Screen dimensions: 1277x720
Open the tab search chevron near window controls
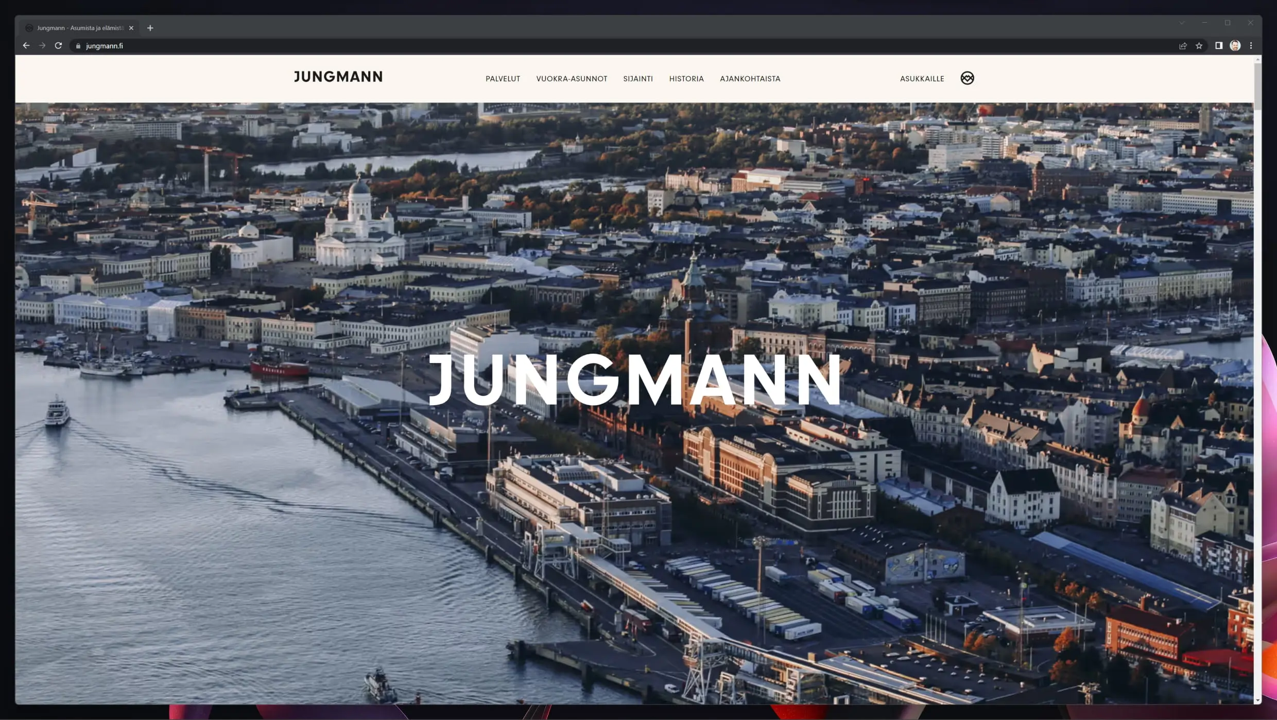pyautogui.click(x=1182, y=23)
